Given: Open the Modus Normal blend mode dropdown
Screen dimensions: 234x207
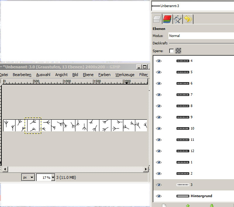Looking at the screenshot, I should [x=200, y=36].
